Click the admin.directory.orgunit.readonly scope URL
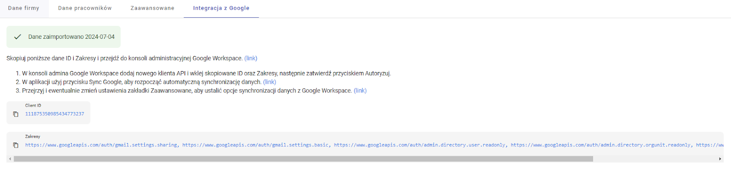This screenshot has height=175, width=731. point(601,145)
